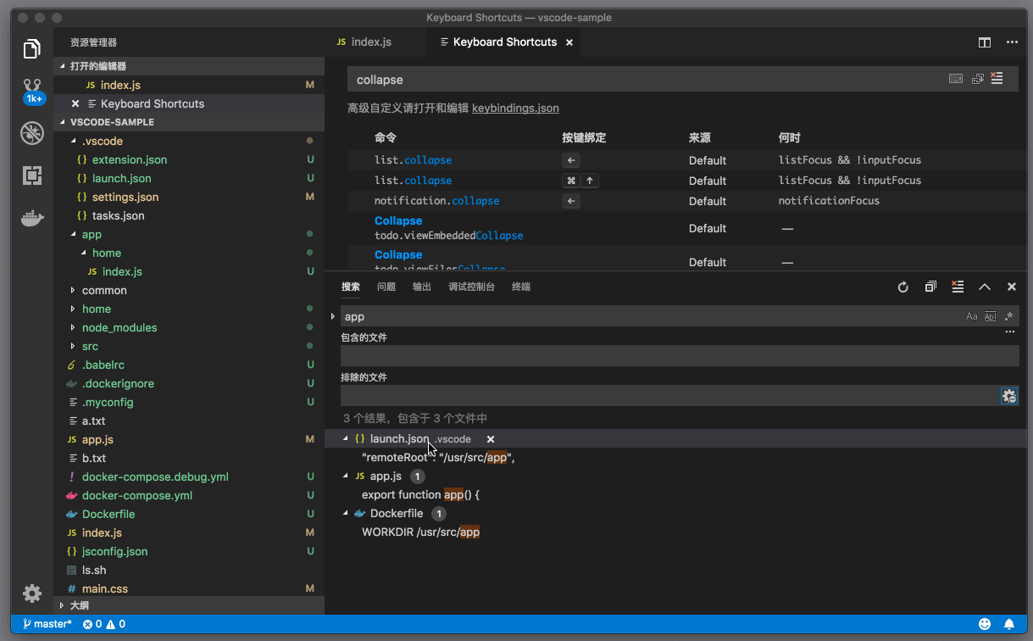The width and height of the screenshot is (1033, 641).
Task: Open the Extensions view icon
Action: tap(32, 176)
